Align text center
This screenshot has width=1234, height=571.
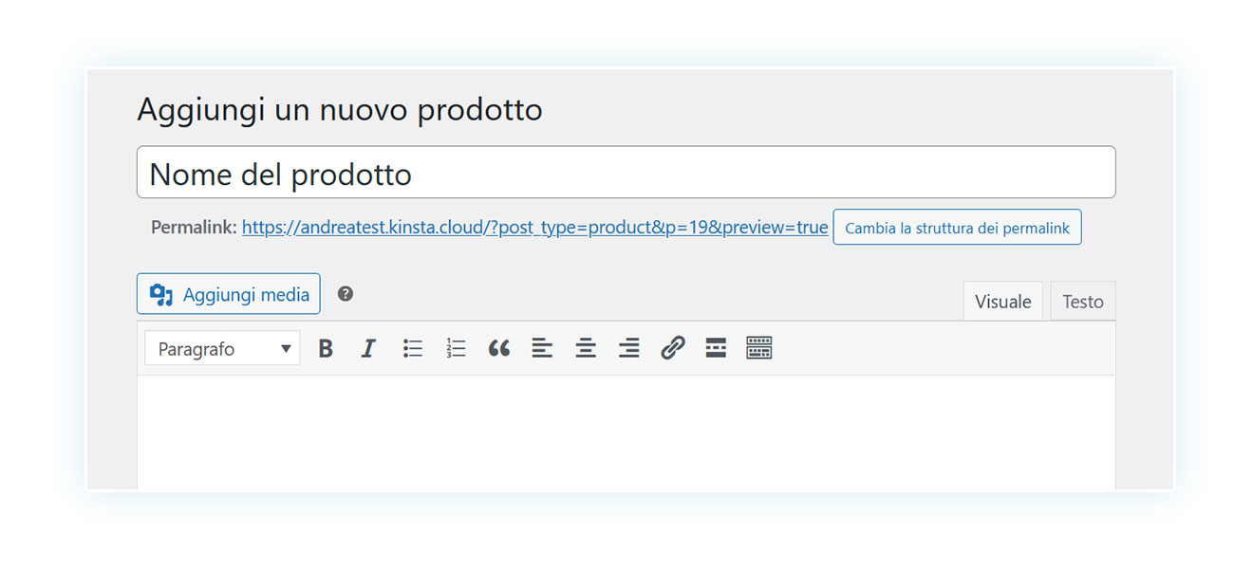(x=586, y=348)
